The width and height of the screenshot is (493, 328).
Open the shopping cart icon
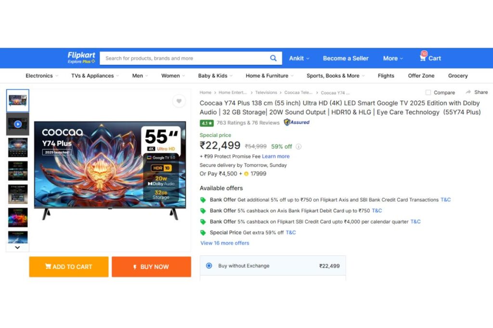point(423,58)
